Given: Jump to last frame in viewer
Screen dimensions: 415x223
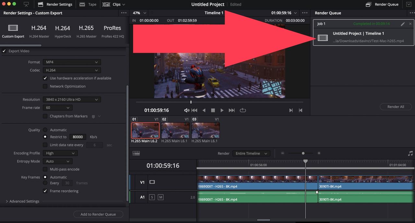Looking at the screenshot, I should [231, 110].
